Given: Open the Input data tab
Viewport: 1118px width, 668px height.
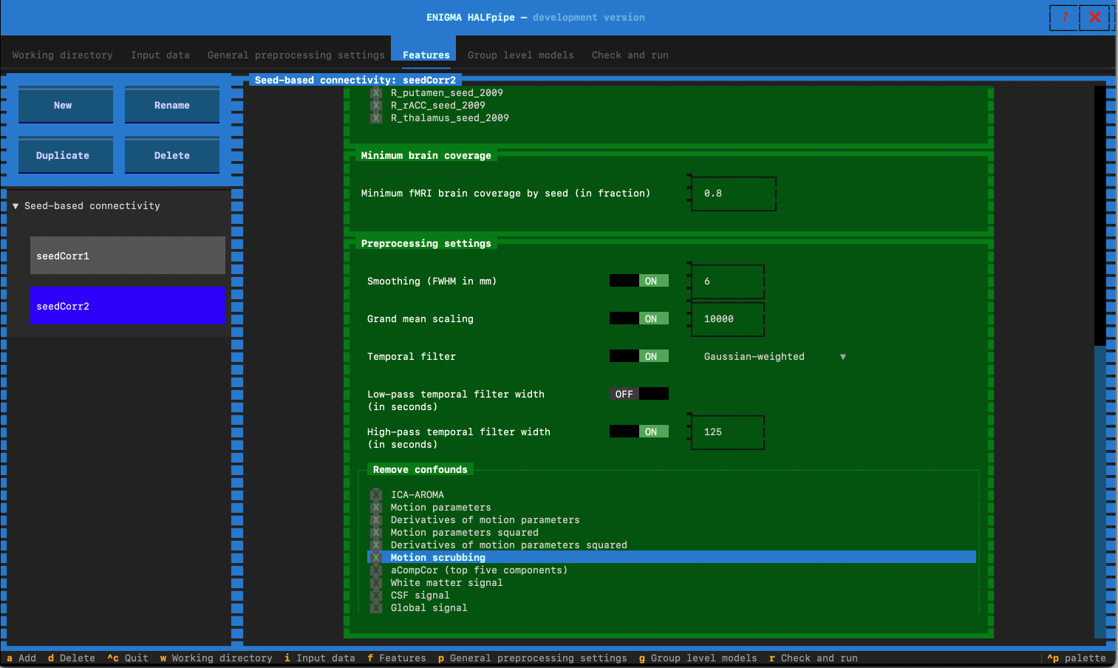Looking at the screenshot, I should (x=160, y=55).
